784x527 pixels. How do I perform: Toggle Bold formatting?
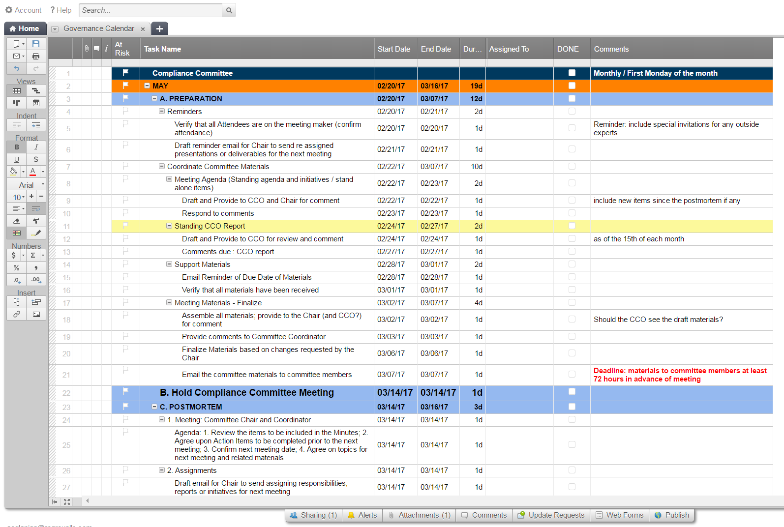pos(17,147)
